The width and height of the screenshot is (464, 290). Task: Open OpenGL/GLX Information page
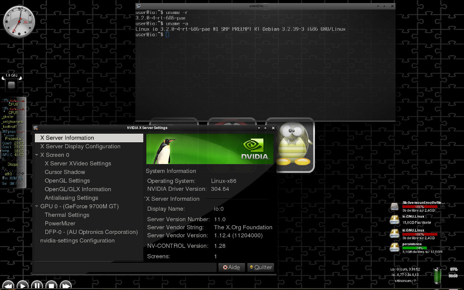tap(78, 189)
